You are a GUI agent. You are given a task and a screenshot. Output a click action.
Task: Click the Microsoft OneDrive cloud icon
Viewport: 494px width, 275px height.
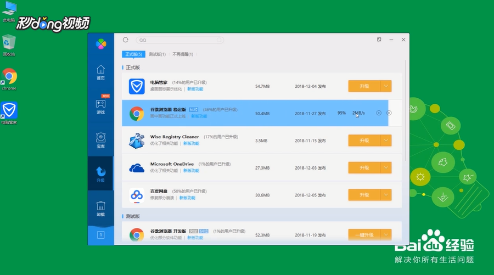(137, 168)
